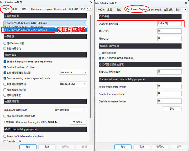Check 解鎖電壓調整功能 option
This screenshot has height=151, width=189.
point(5,84)
